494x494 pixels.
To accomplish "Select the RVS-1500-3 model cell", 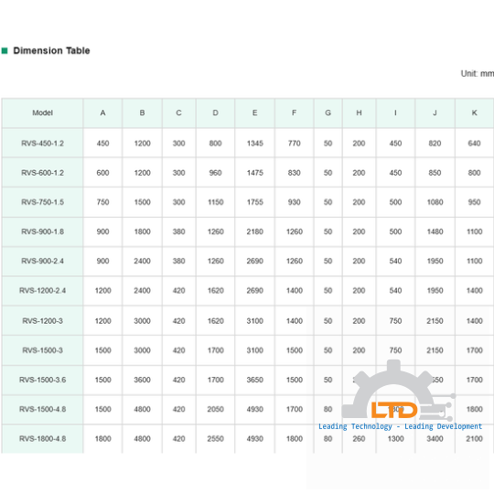I will point(42,350).
